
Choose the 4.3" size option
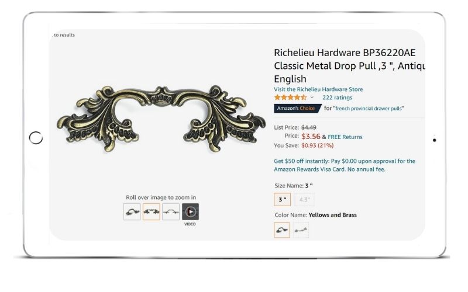pos(304,199)
